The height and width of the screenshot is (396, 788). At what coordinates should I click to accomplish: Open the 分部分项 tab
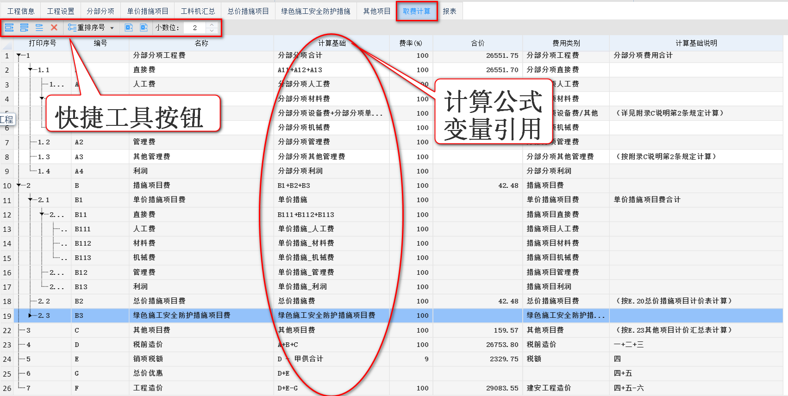tap(100, 11)
